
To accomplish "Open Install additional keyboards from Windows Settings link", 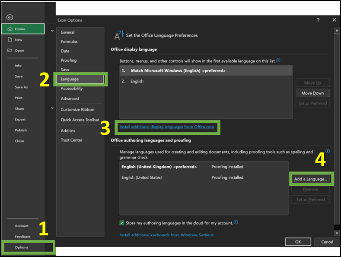I will coord(166,235).
